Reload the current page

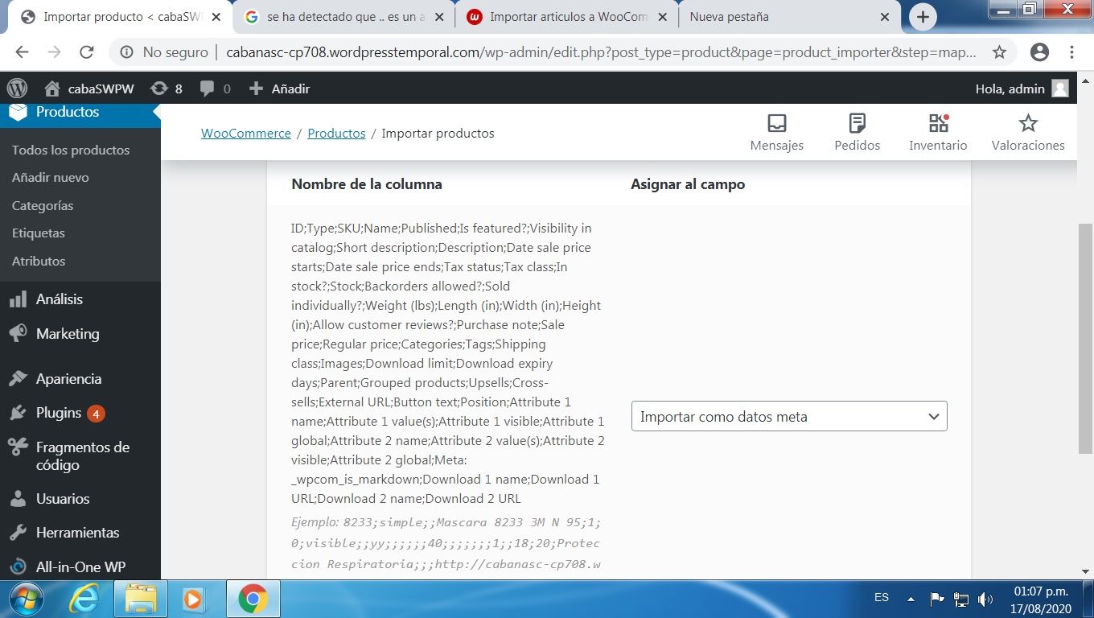click(87, 52)
